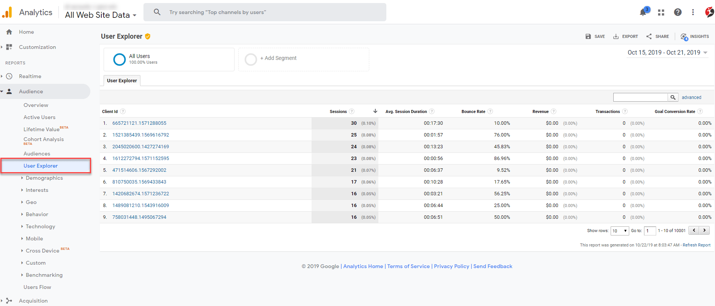Click + Add Segment box

tap(304, 60)
